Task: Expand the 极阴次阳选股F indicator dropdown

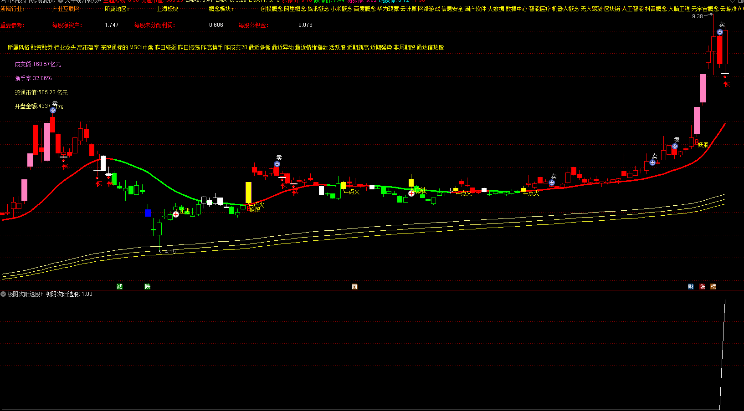Action: tap(3, 294)
